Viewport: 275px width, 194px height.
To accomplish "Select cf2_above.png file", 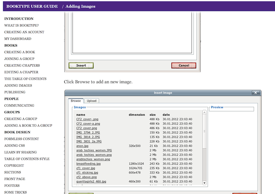I will [86, 177].
